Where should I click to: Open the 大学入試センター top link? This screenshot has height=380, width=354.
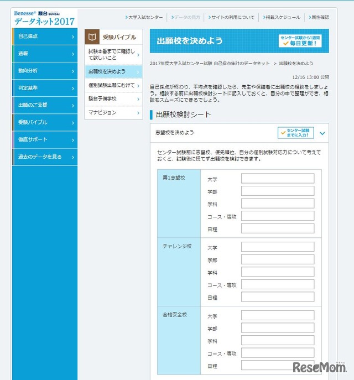(144, 18)
